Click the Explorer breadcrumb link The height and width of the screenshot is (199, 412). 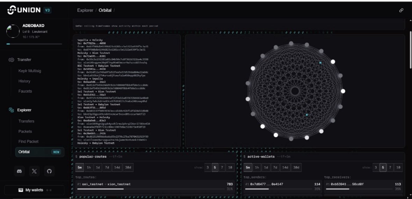click(85, 10)
